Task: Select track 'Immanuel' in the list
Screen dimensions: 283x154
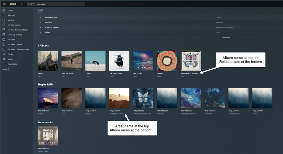Action: click(48, 22)
